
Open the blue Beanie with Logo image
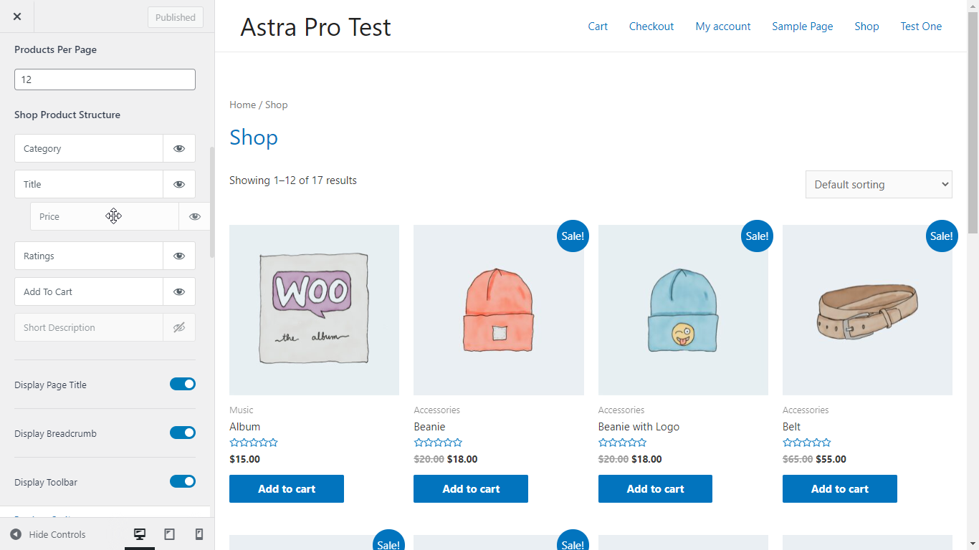tap(683, 310)
